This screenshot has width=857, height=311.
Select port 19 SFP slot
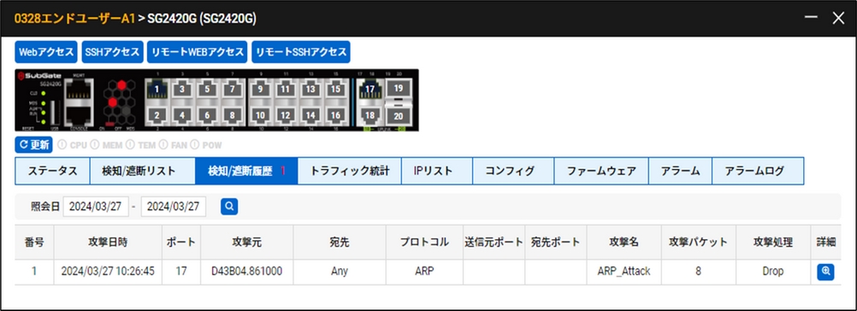[398, 87]
